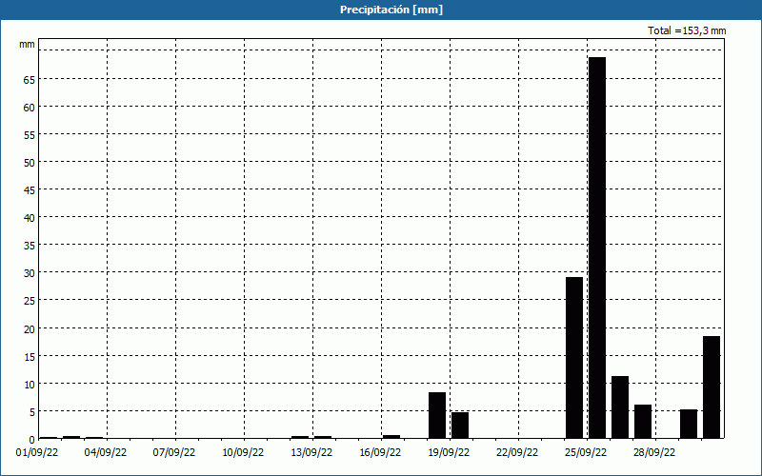The height and width of the screenshot is (476, 762).
Task: Select the 45 y-axis value
Action: pos(30,190)
